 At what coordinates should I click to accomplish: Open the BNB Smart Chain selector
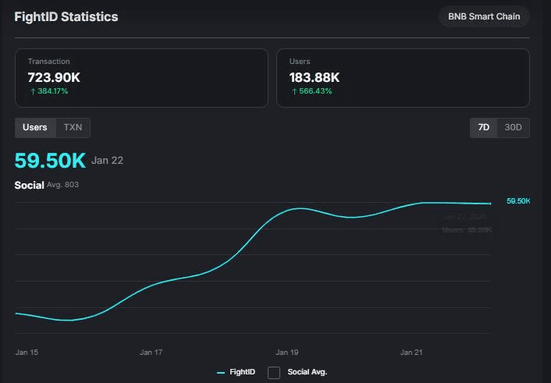tap(484, 16)
